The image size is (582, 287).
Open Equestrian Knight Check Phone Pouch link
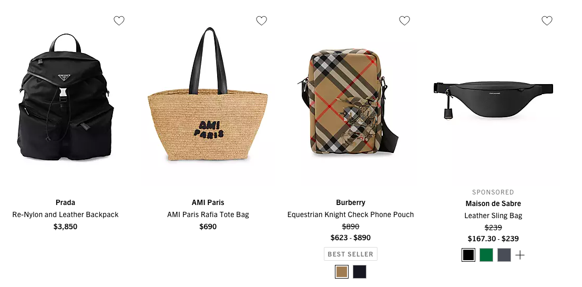350,214
